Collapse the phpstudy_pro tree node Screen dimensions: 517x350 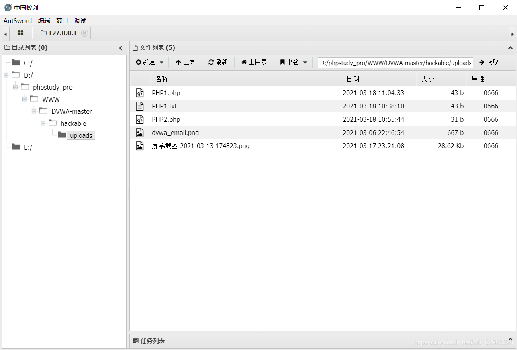point(15,87)
